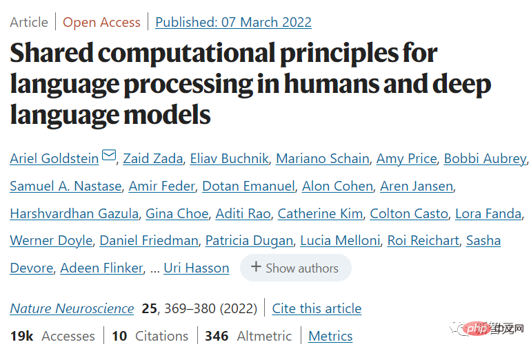Screen dimensions: 531x351
Task: Click the Roi Reichart author link
Action: point(423,240)
